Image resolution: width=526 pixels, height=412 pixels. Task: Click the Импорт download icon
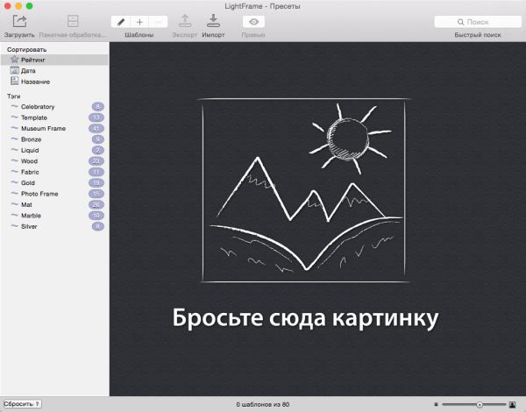click(213, 21)
